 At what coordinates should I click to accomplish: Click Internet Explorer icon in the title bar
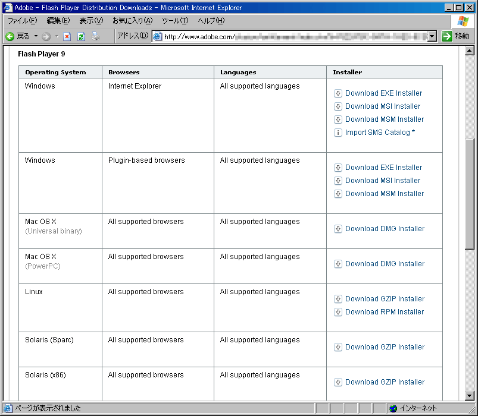(8, 7)
